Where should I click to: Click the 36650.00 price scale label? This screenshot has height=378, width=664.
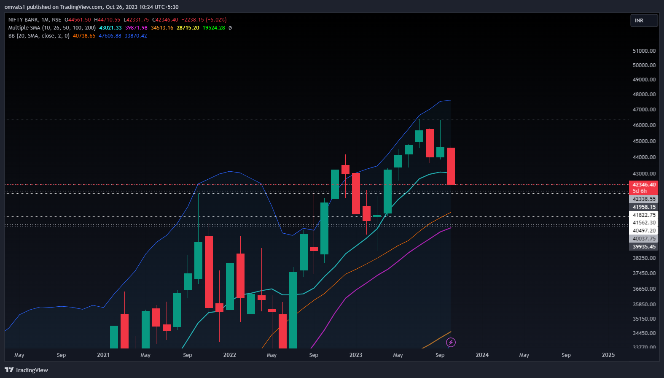pyautogui.click(x=644, y=289)
